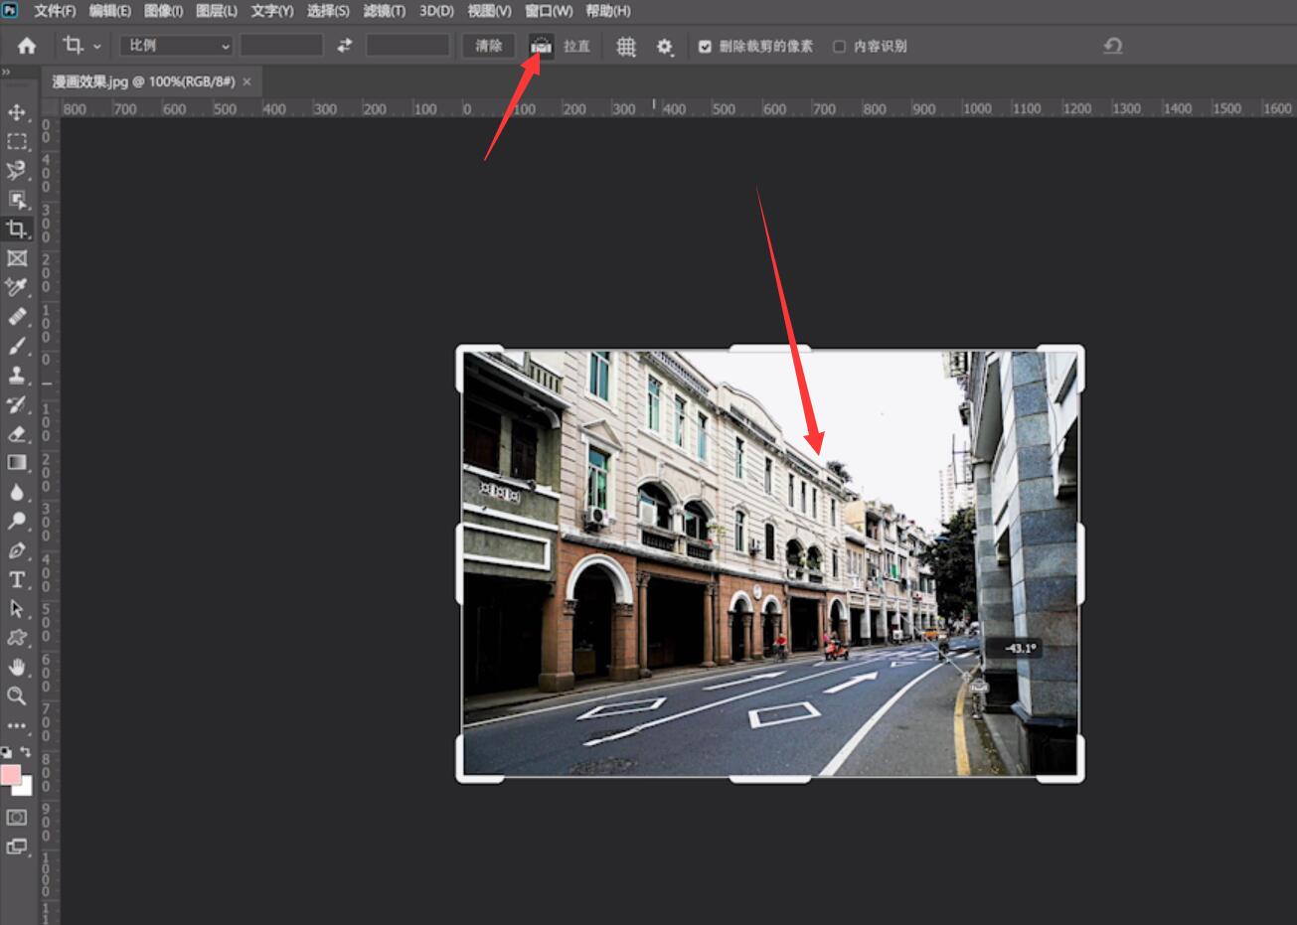Screen dimensions: 1297x925
Task: Select the Rectangular Marquee tool
Action: coord(17,141)
